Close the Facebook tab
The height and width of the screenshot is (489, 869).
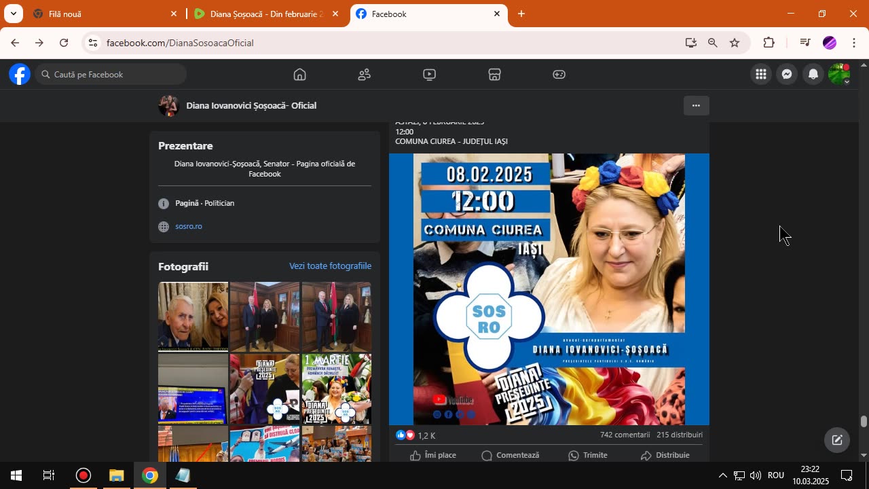(496, 14)
